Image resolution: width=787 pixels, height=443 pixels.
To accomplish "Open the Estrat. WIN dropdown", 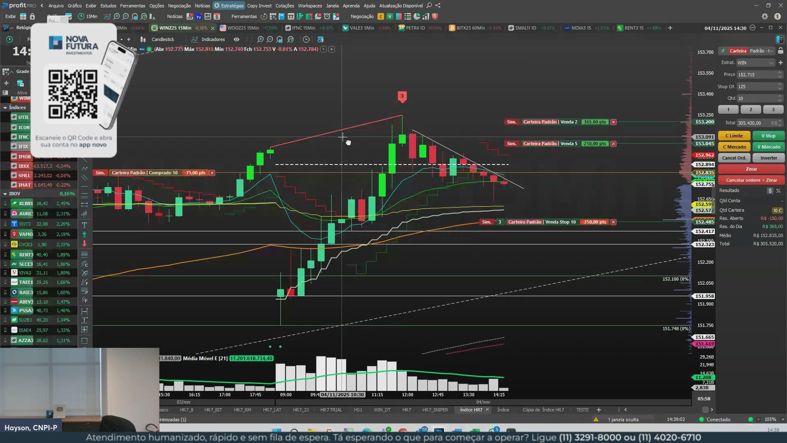I will pos(755,63).
